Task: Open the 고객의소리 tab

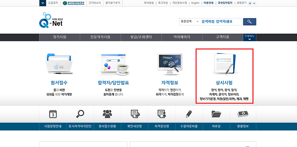Action: click(x=95, y=3)
